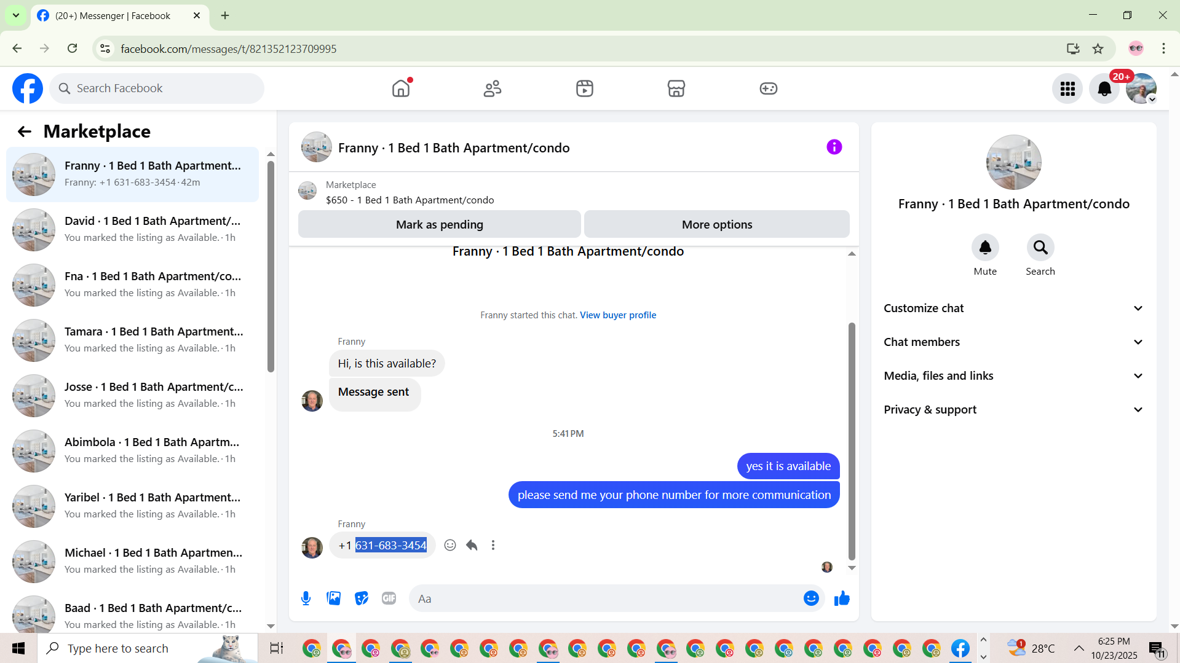The width and height of the screenshot is (1180, 663).
Task: Open conversation information purple icon
Action: click(x=834, y=147)
